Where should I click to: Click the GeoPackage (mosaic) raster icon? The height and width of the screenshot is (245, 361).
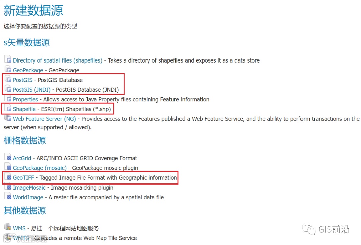8,167
